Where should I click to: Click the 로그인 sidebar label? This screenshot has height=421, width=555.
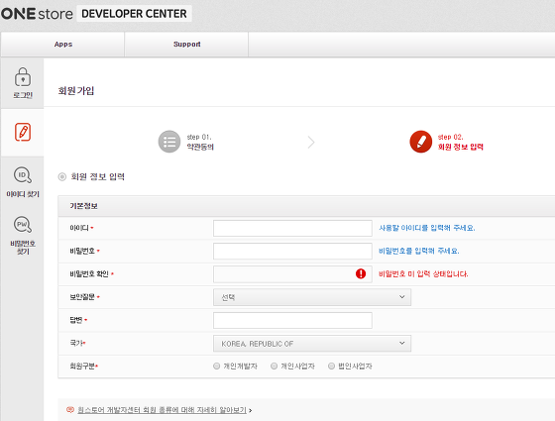point(23,95)
